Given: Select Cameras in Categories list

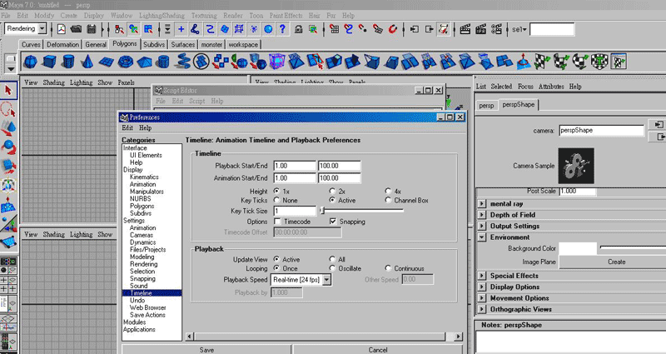Looking at the screenshot, I should pyautogui.click(x=142, y=235).
